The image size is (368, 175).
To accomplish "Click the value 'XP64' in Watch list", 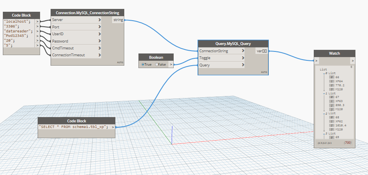I will point(339,81).
